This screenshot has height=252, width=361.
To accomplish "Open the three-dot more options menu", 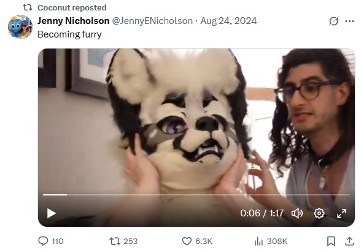I will [349, 22].
